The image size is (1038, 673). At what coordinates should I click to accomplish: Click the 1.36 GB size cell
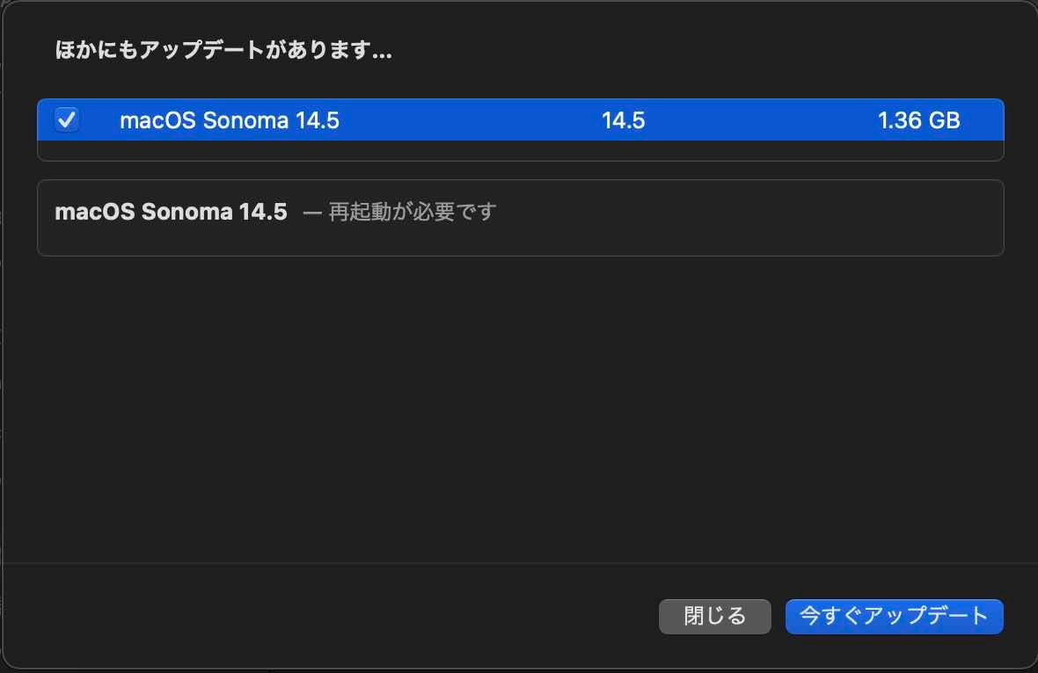(x=918, y=120)
